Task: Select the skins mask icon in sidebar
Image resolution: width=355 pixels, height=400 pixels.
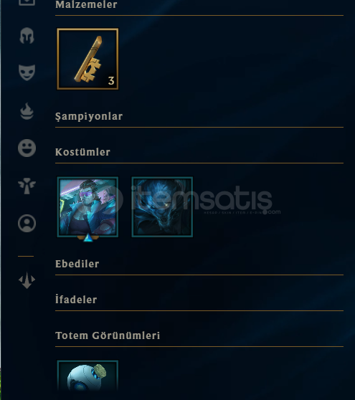Action: pyautogui.click(x=27, y=72)
